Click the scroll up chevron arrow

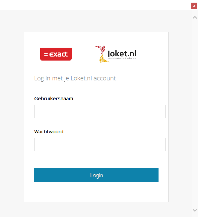(195, 18)
